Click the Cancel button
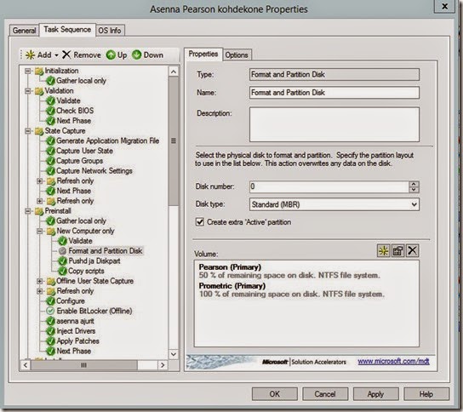The image size is (463, 412). 325,394
